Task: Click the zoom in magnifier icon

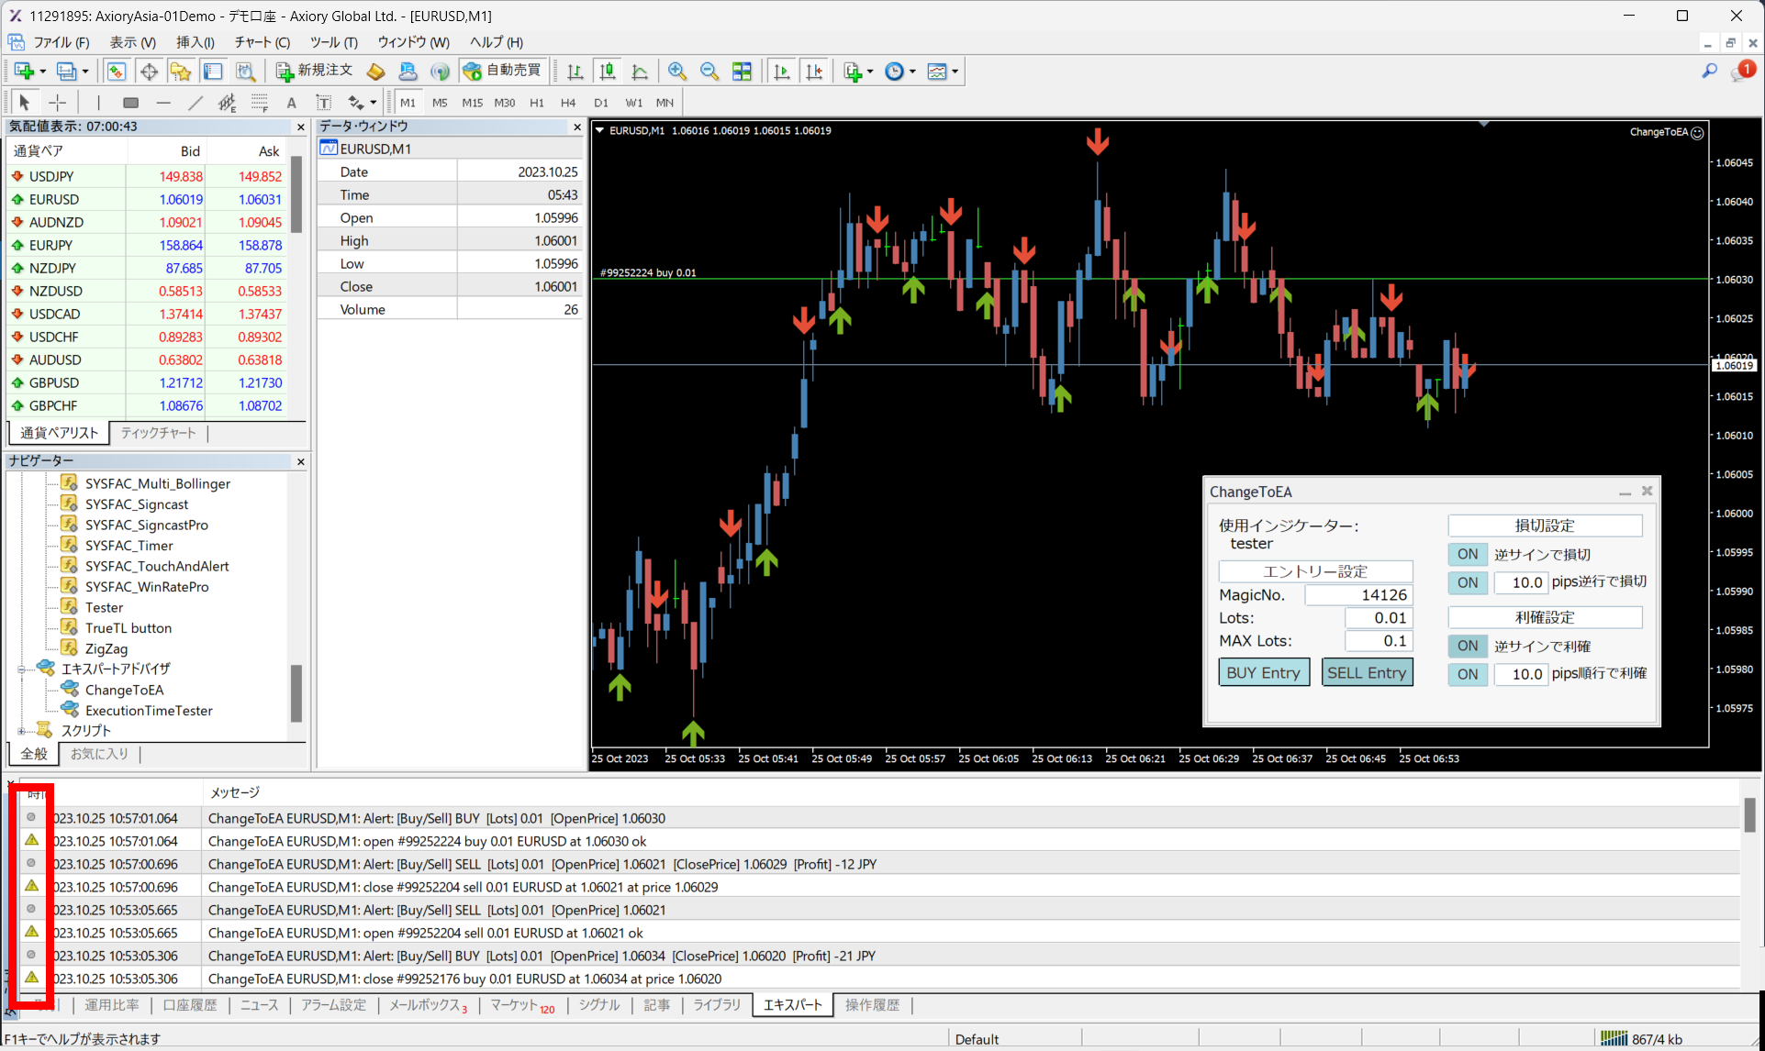Action: [x=676, y=72]
